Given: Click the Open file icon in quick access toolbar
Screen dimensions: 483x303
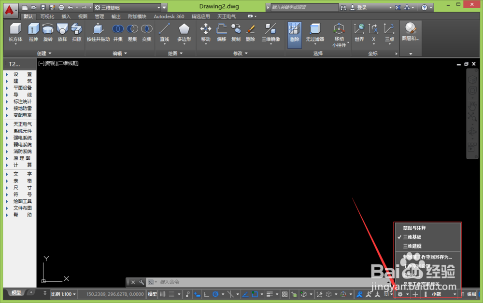Looking at the screenshot, I should (x=34, y=7).
